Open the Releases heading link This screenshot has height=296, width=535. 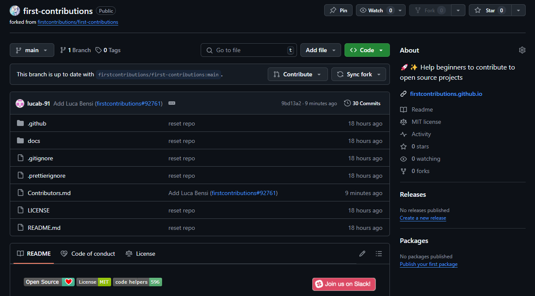(413, 195)
